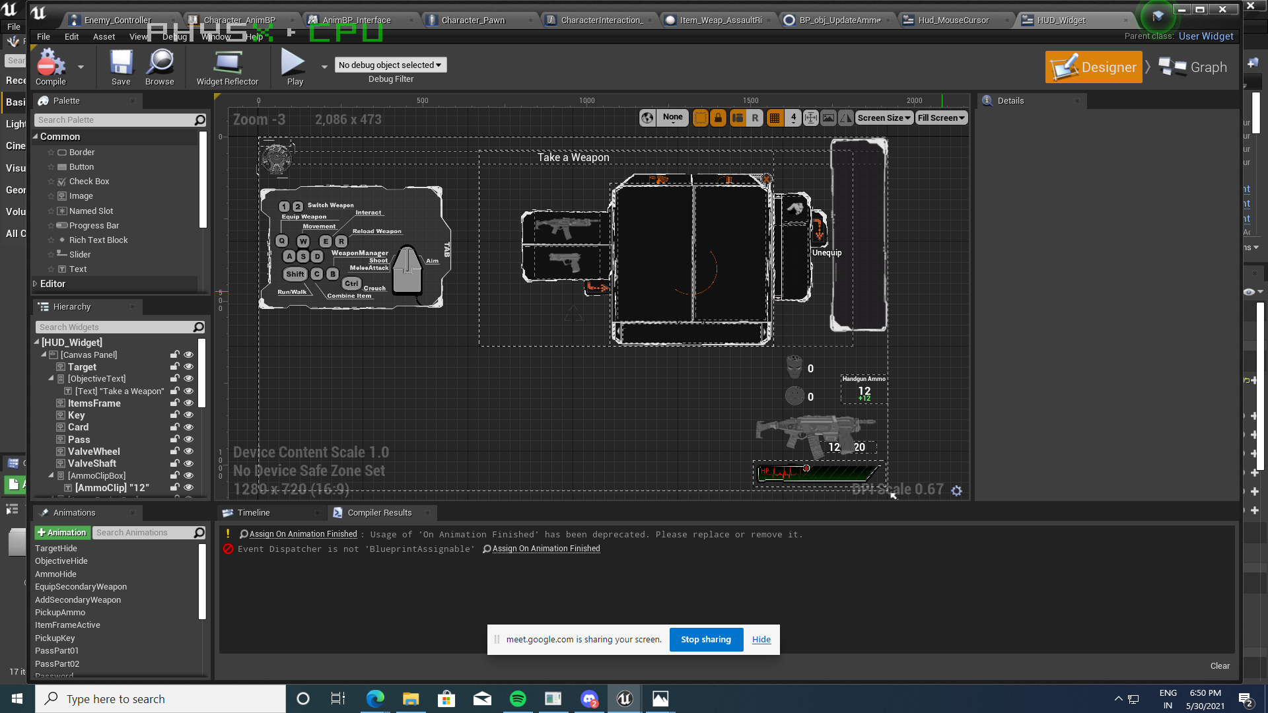Open the Asset menu

104,36
